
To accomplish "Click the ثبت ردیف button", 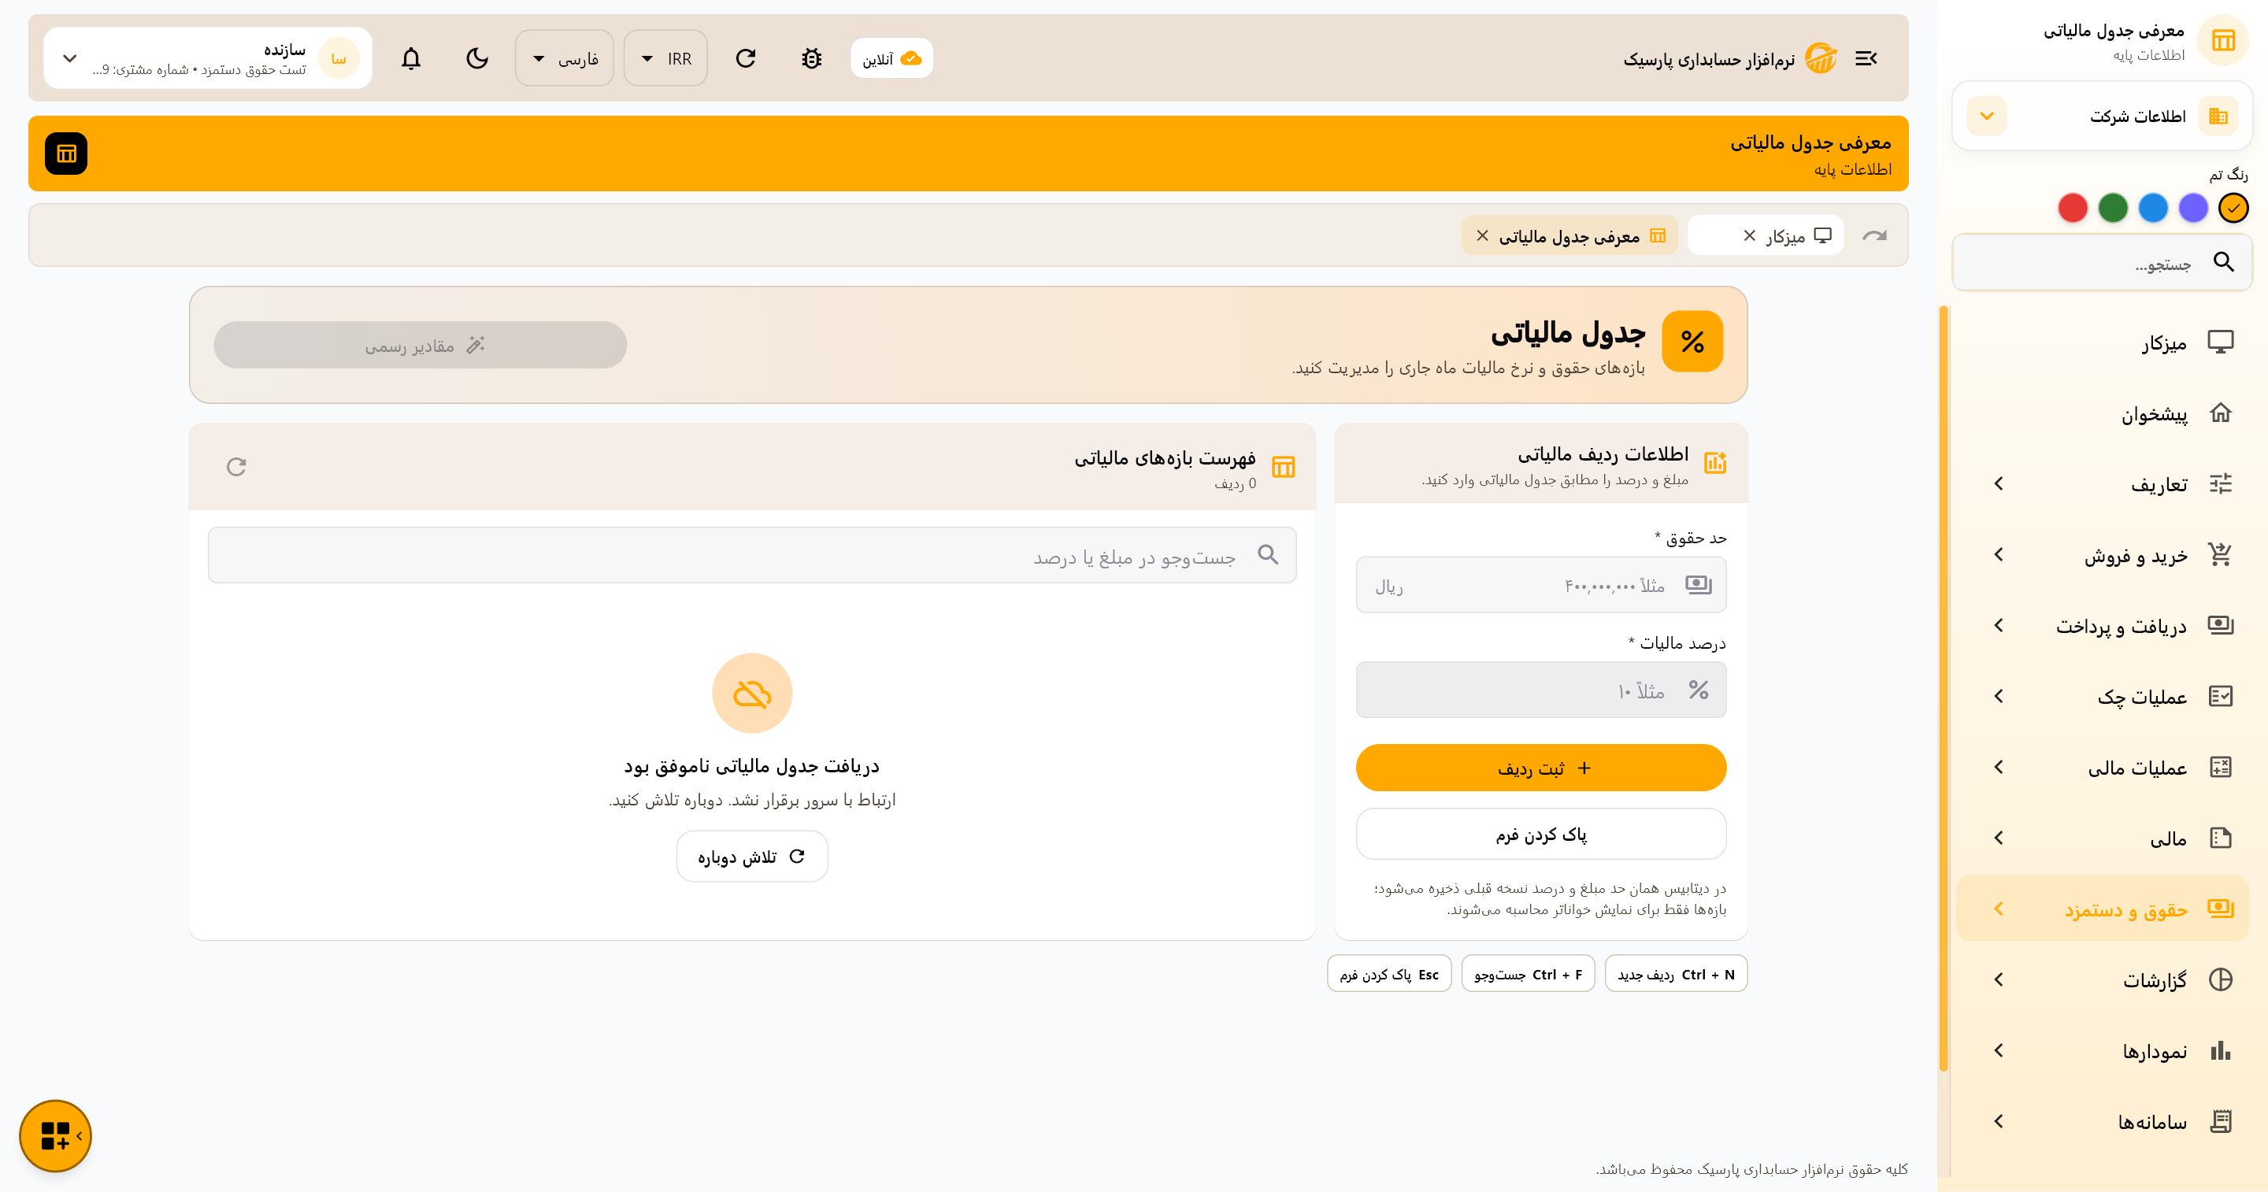I will [1541, 768].
